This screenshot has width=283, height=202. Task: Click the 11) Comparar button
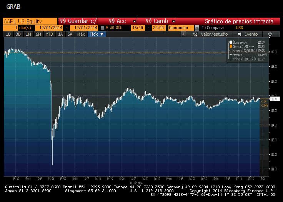tap(213, 28)
